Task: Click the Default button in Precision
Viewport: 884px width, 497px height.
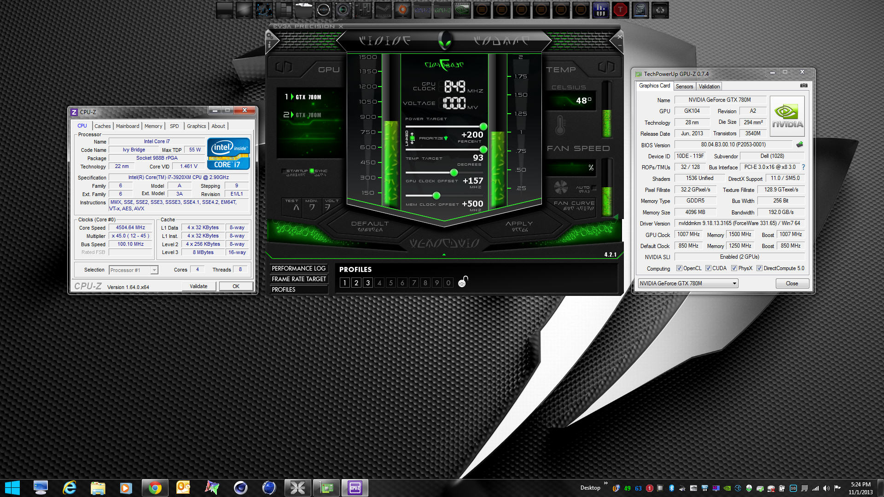Action: click(x=370, y=226)
